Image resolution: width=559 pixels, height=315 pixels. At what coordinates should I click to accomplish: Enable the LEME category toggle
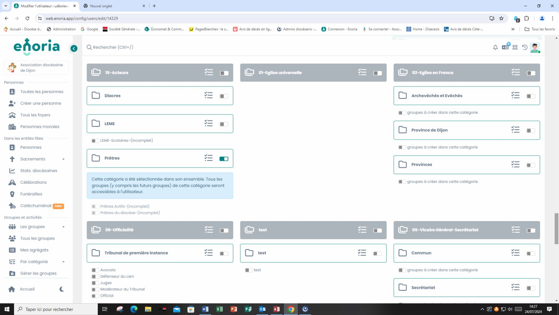(x=224, y=124)
